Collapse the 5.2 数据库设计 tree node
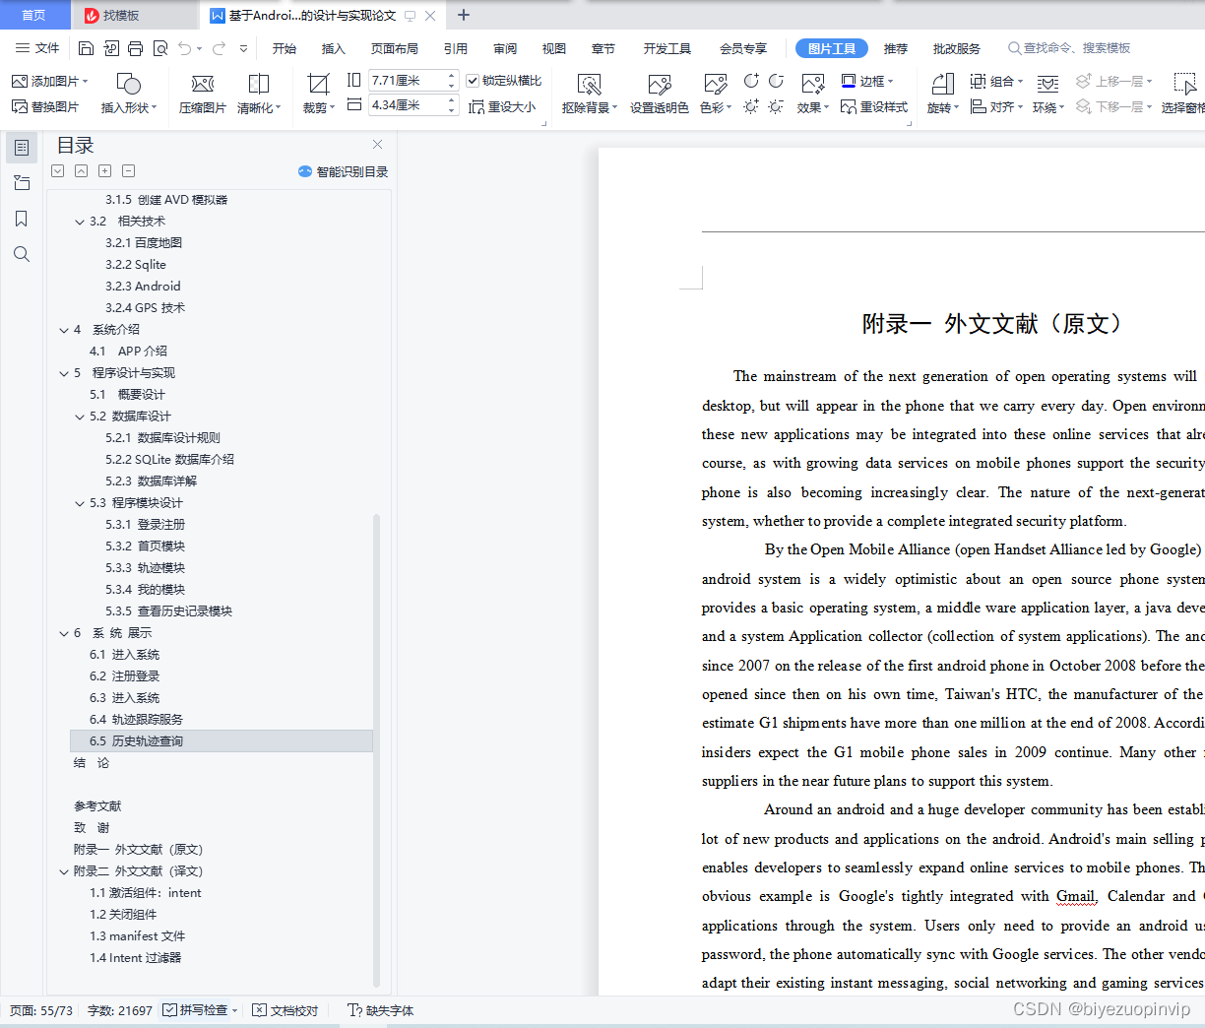 tap(82, 416)
